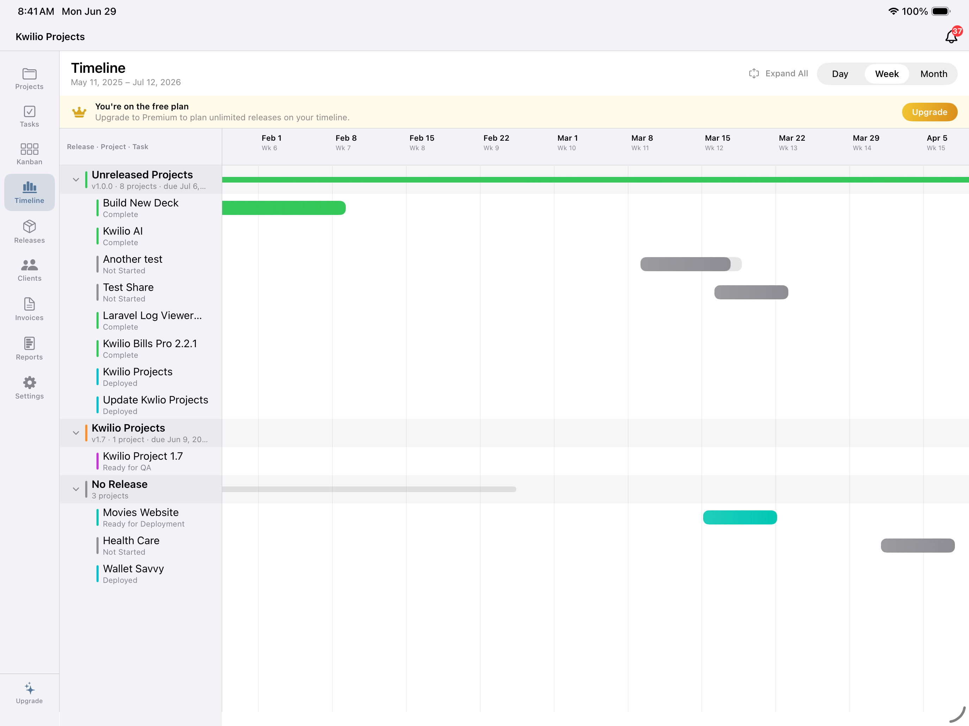Select the Kwilio Bills Pro 2.2.1 row

pyautogui.click(x=140, y=349)
